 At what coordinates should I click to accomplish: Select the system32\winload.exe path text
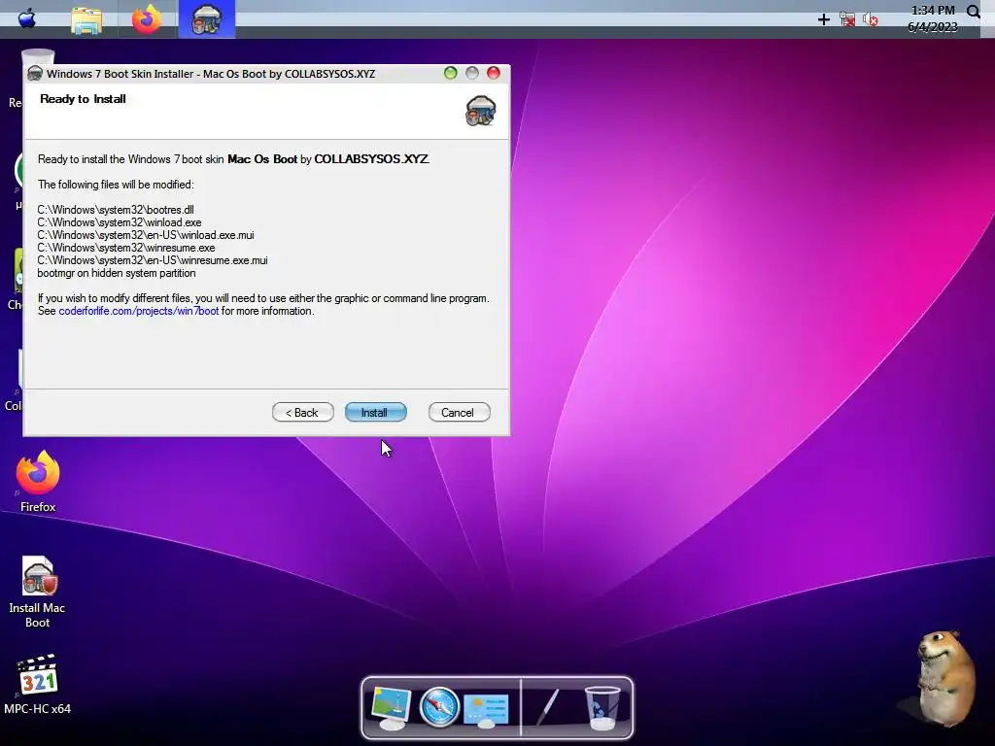pos(120,222)
